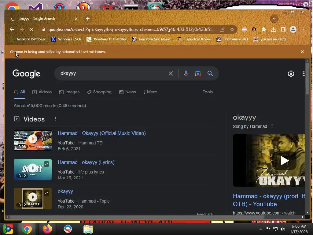Dismiss the automated test software banner
Viewport: 313px width, 235px height.
click(x=302, y=52)
